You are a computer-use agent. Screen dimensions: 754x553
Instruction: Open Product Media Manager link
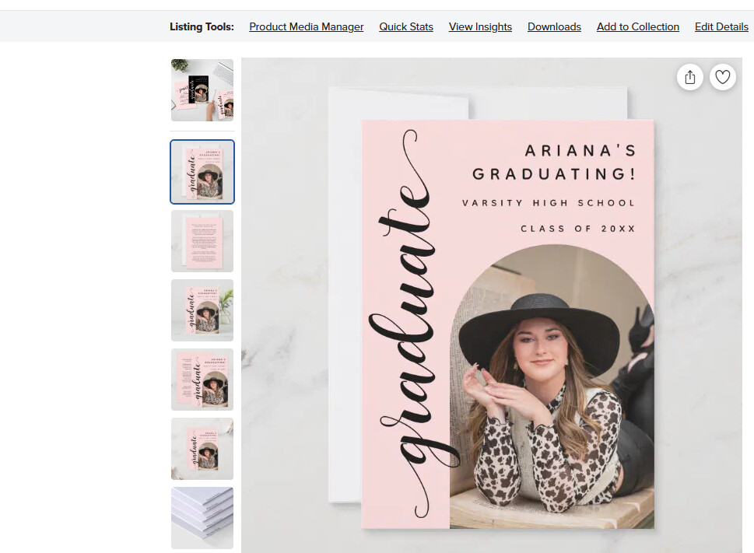click(307, 27)
